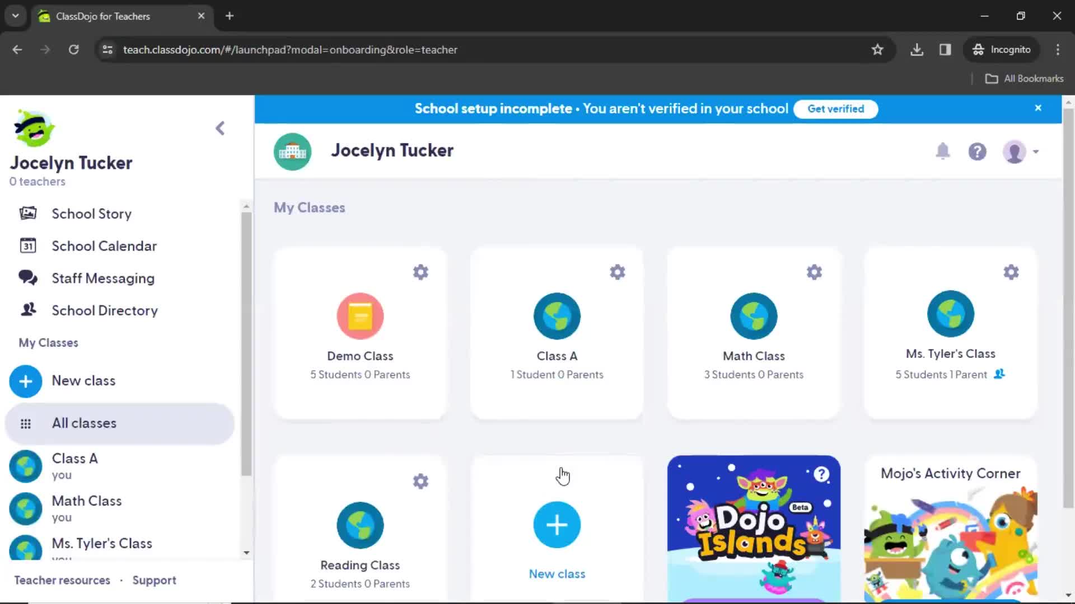The image size is (1075, 604).
Task: Open settings gear for Reading Class
Action: pos(420,482)
